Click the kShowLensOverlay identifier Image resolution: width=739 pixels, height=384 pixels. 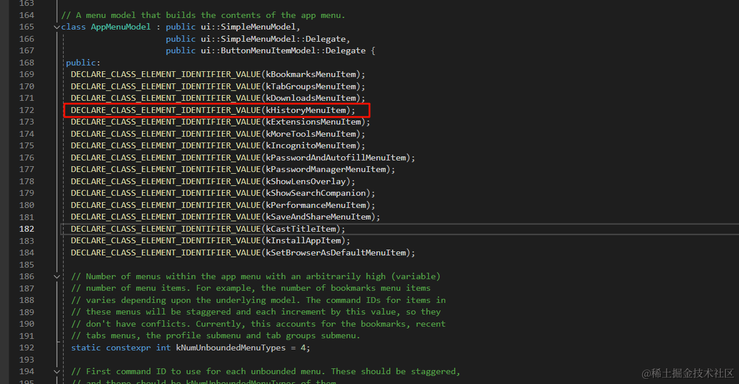(x=306, y=181)
